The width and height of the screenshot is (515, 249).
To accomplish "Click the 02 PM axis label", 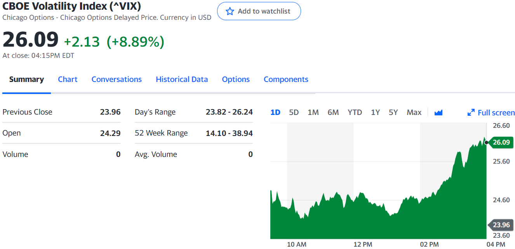I will [x=429, y=244].
